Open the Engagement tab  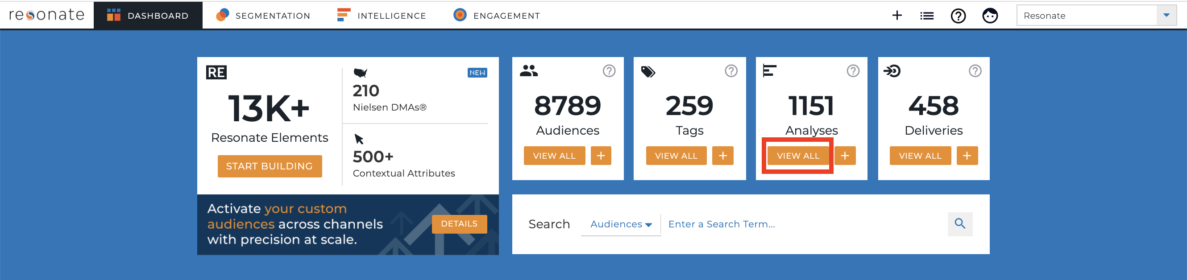pyautogui.click(x=496, y=16)
